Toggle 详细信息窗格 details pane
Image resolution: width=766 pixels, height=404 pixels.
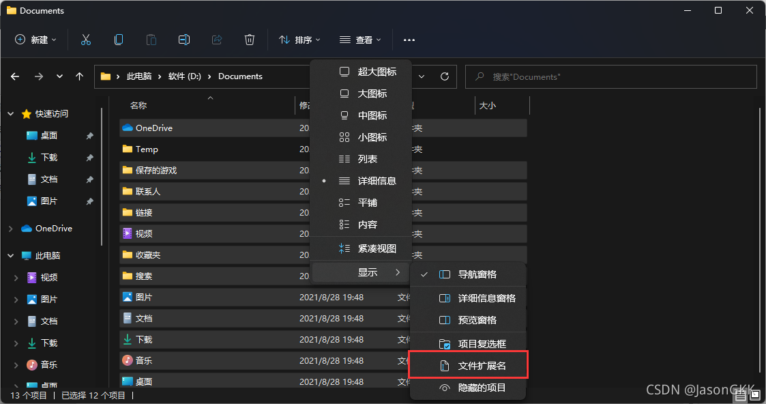click(468, 298)
